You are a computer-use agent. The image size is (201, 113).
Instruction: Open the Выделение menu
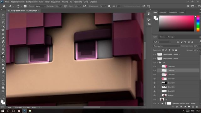tap(56, 2)
